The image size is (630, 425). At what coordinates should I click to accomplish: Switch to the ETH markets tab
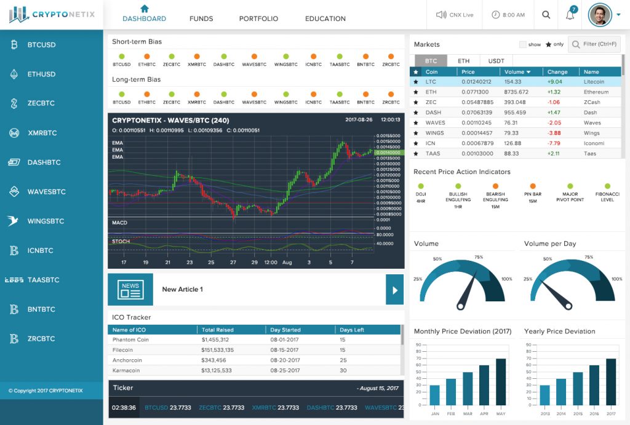[x=463, y=61]
